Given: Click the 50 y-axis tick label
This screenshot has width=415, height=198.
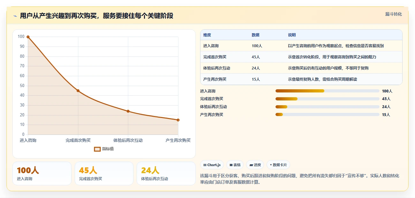Looking at the screenshot, I should click(x=22, y=85).
